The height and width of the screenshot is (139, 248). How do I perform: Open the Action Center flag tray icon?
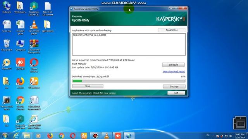(217, 136)
